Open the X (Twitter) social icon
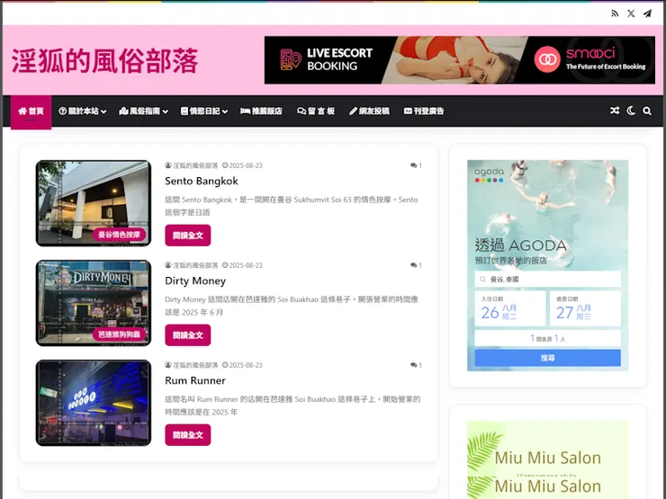Image resolution: width=666 pixels, height=499 pixels. click(x=631, y=13)
